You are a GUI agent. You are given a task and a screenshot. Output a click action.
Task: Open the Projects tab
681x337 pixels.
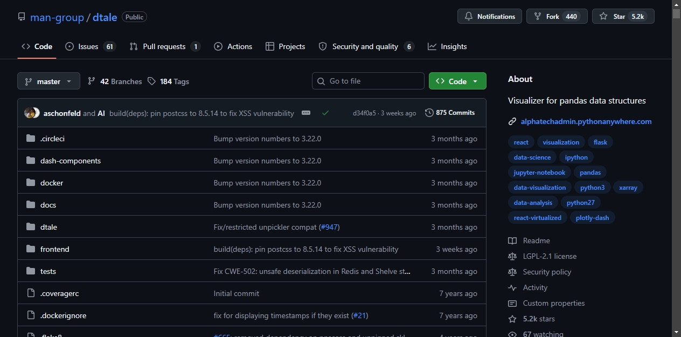pyautogui.click(x=285, y=46)
